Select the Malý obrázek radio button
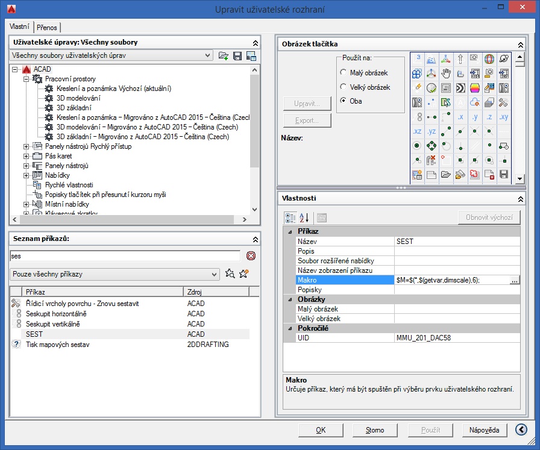This screenshot has height=450, width=540. (344, 72)
